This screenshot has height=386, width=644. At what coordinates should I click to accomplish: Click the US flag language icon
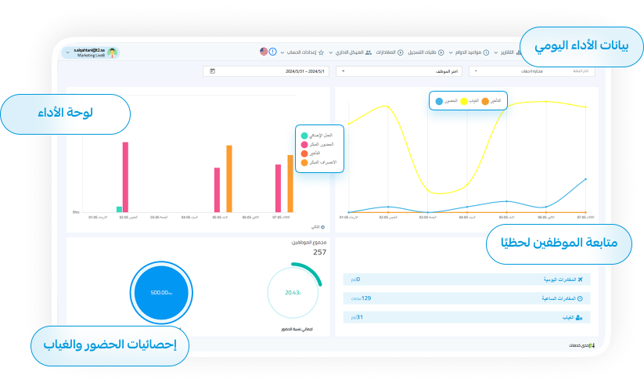[264, 52]
